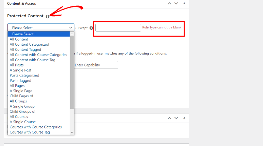Move the lower panel down
The width and height of the screenshot is (263, 146).
[176, 118]
